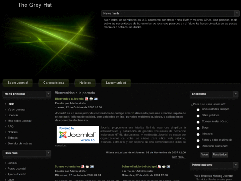Email the Sobre el inicio del código! article

click(168, 166)
